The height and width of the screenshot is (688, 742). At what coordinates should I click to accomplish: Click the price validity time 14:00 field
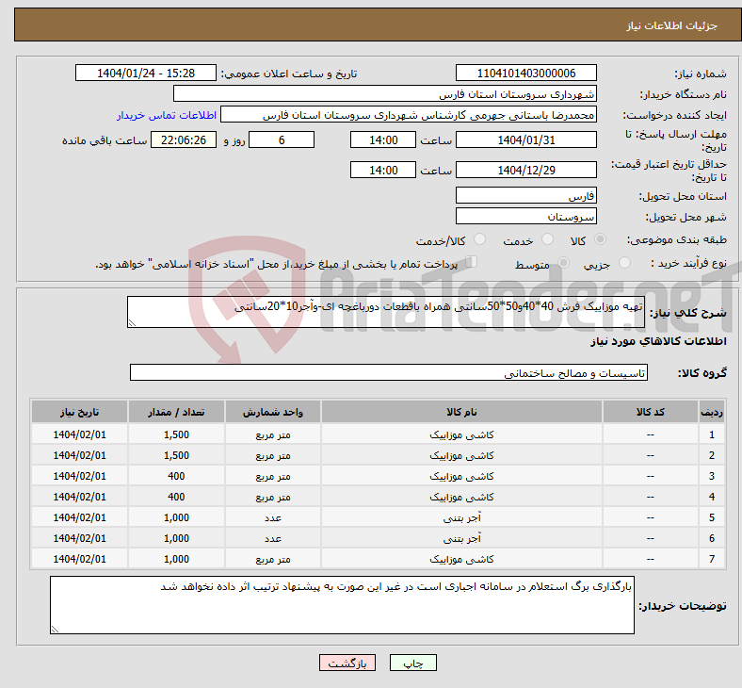coord(383,170)
